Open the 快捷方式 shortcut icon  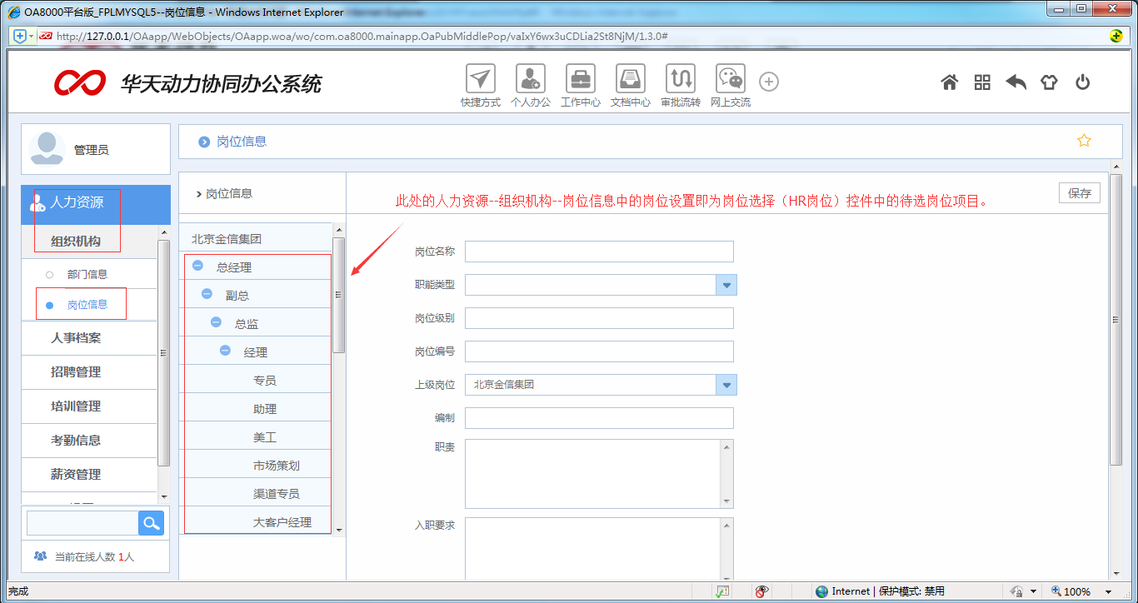[480, 80]
